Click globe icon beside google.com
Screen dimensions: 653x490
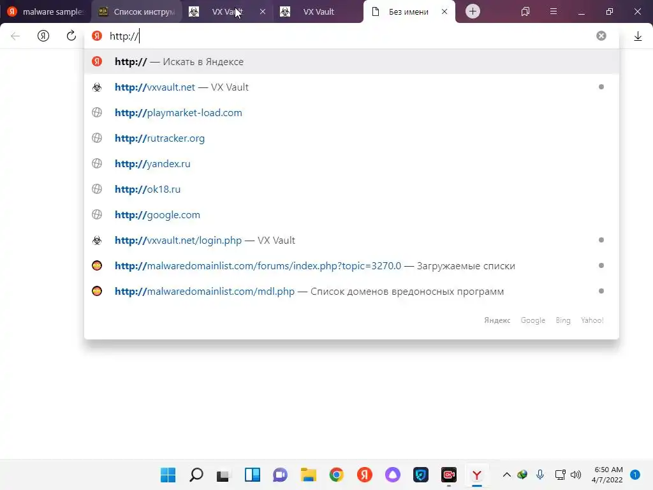[97, 214]
